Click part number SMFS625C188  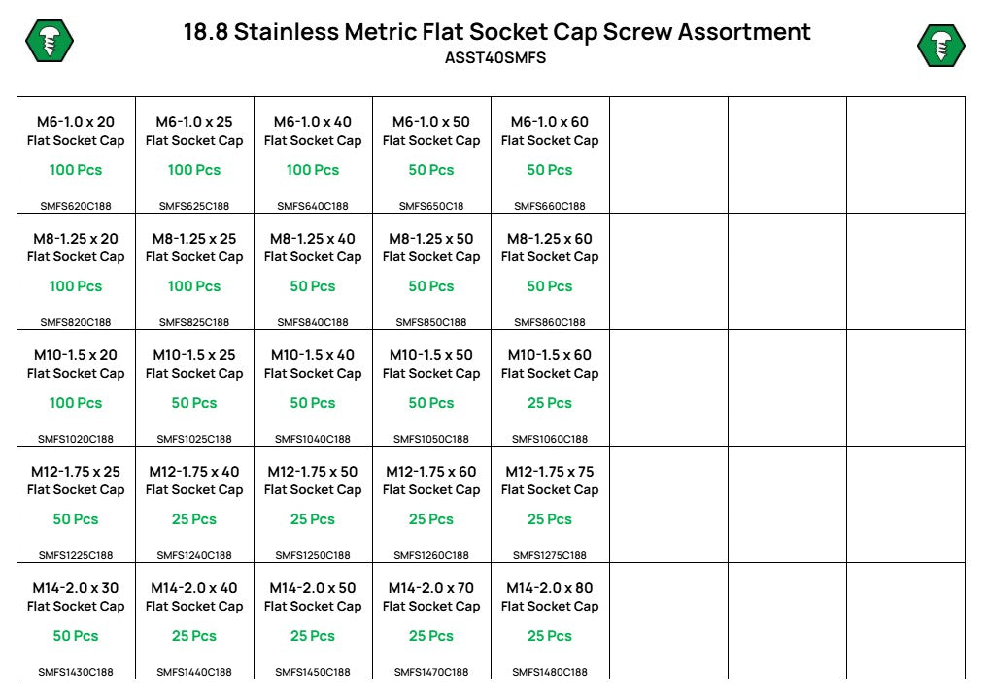pyautogui.click(x=194, y=206)
